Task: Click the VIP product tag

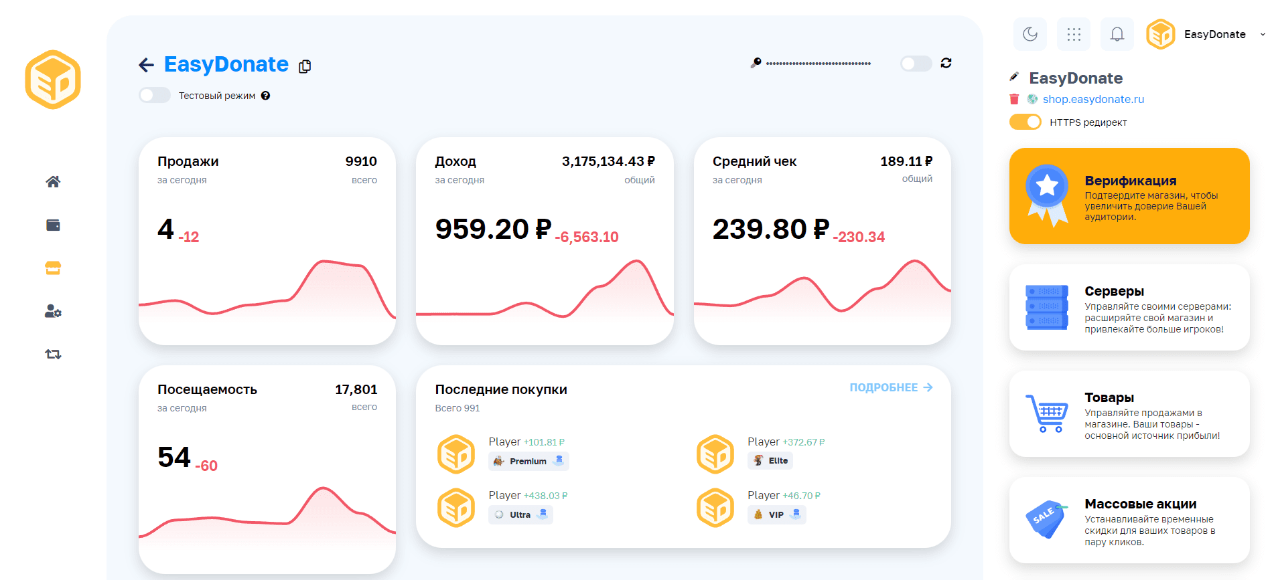Action: point(777,514)
